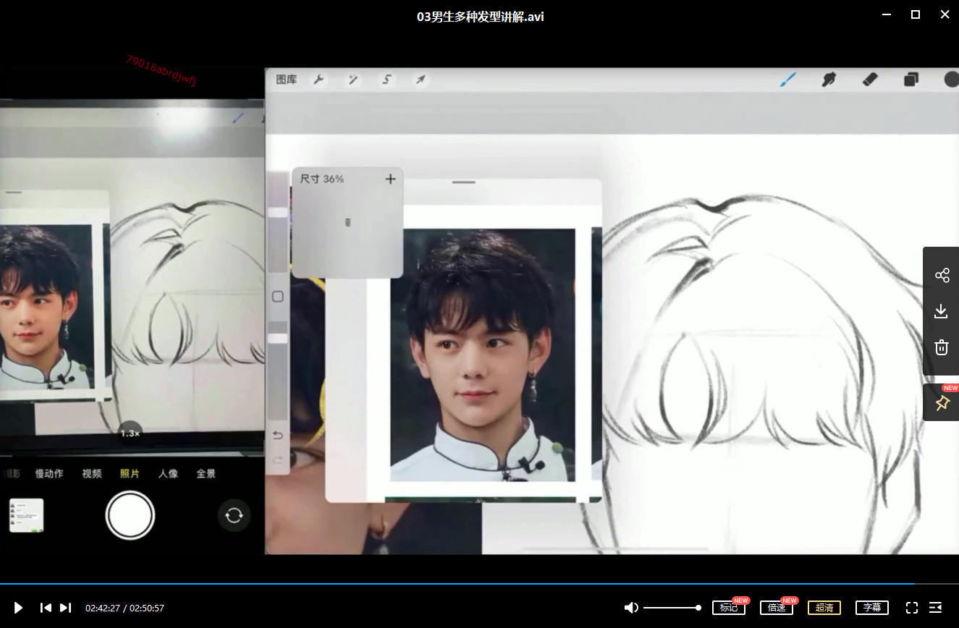The image size is (959, 628).
Task: Click the share icon in sidebar
Action: click(942, 275)
